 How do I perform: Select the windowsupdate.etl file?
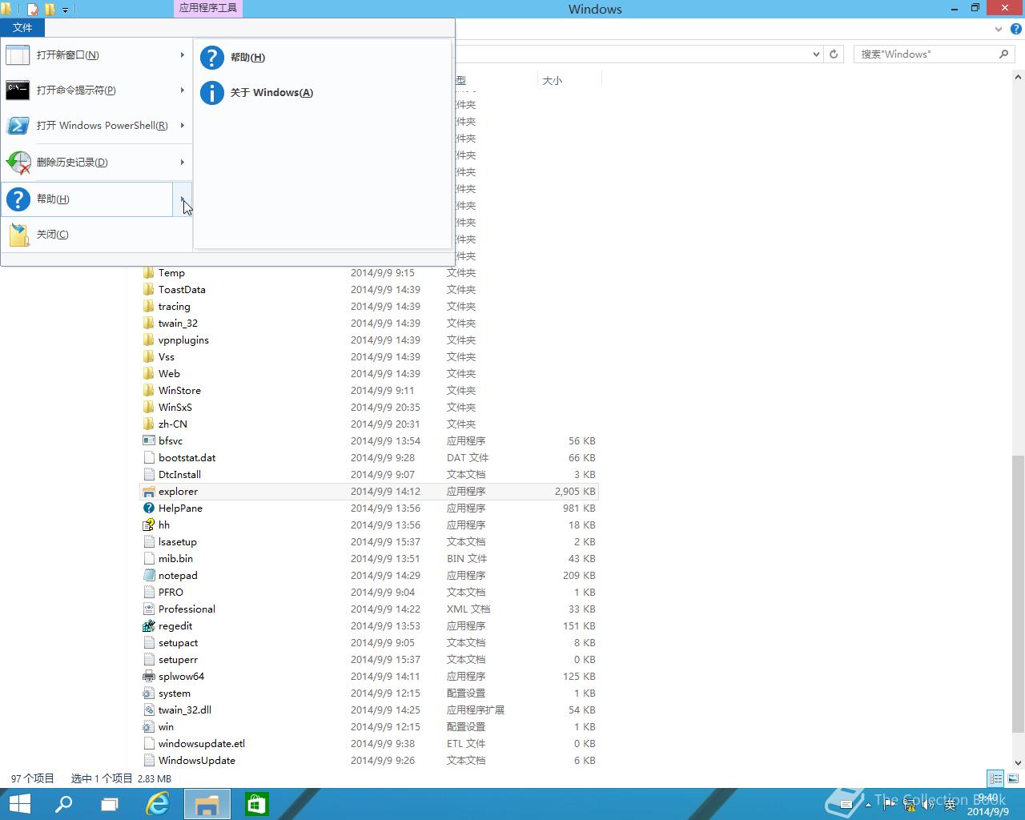coord(369,744)
